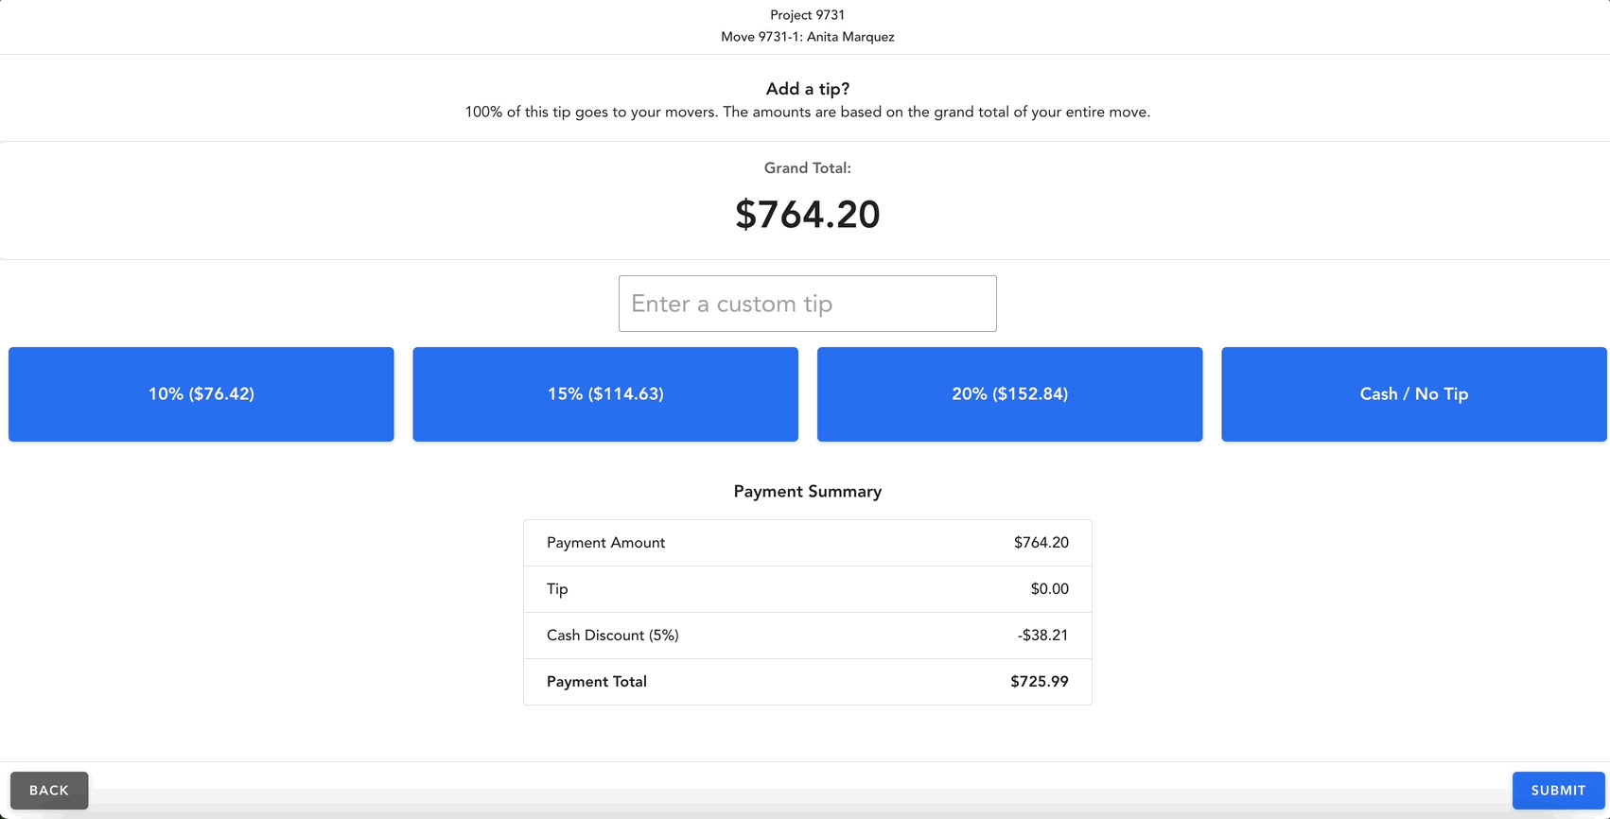The width and height of the screenshot is (1610, 819).
Task: Click the Grand Total amount $764.20
Action: (807, 215)
